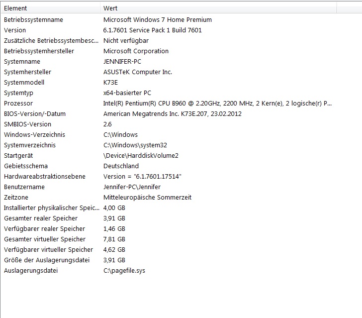Select the Version row label
Image resolution: width=362 pixels, height=318 pixels.
[x=15, y=30]
